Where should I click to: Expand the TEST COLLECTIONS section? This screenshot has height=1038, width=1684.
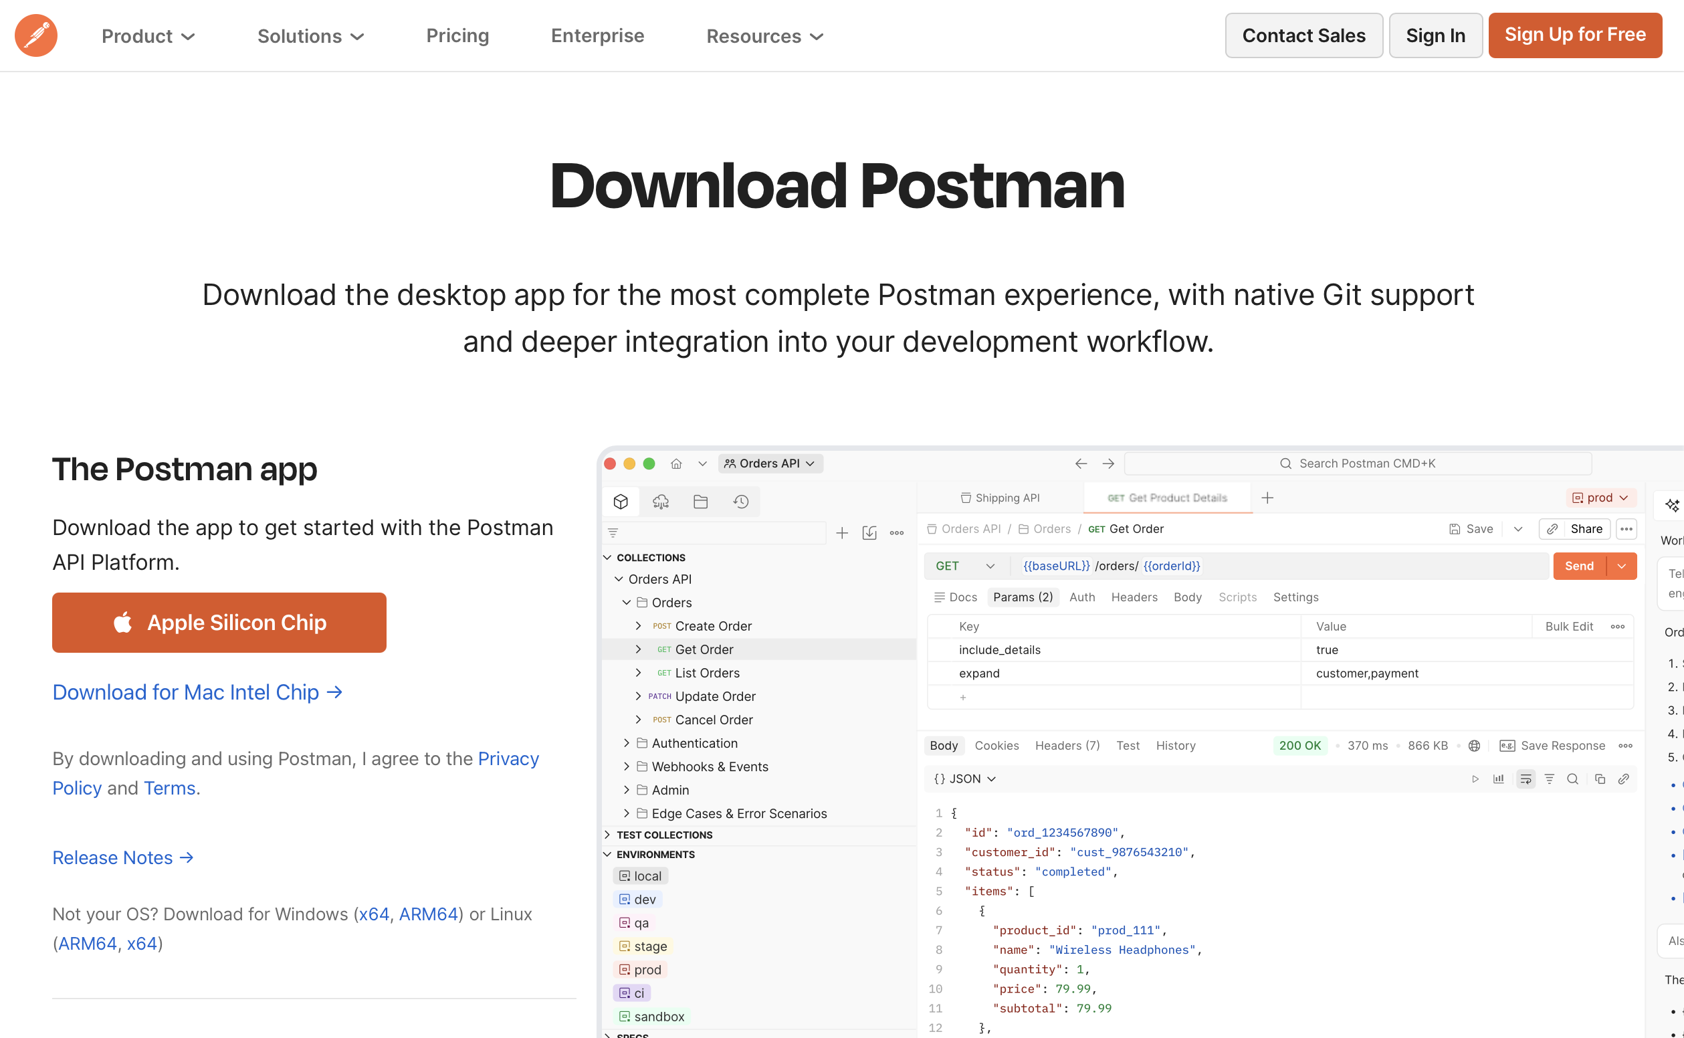coord(607,835)
